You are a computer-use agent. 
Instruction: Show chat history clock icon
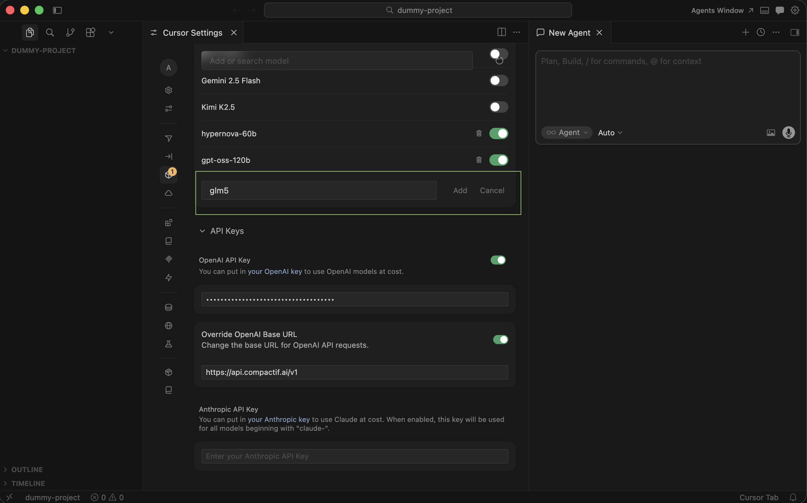tap(761, 32)
